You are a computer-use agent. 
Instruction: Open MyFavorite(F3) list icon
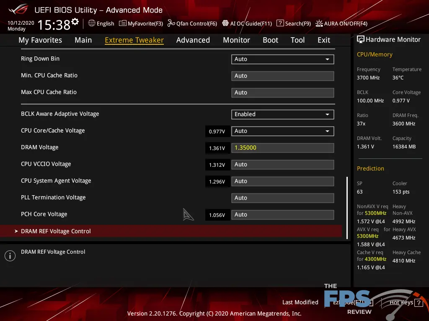[123, 23]
